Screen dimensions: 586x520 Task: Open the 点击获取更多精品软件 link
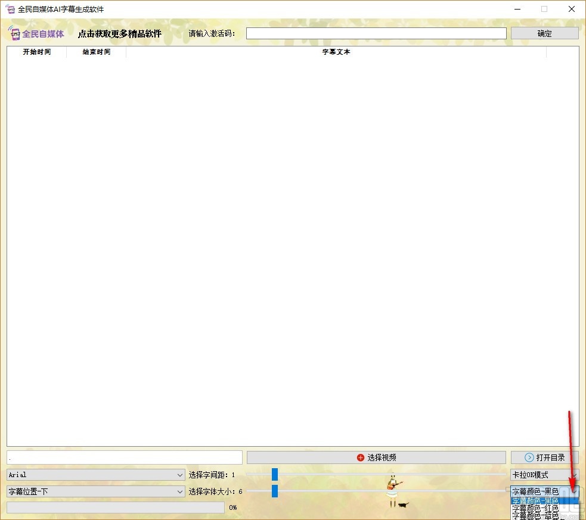tap(119, 34)
